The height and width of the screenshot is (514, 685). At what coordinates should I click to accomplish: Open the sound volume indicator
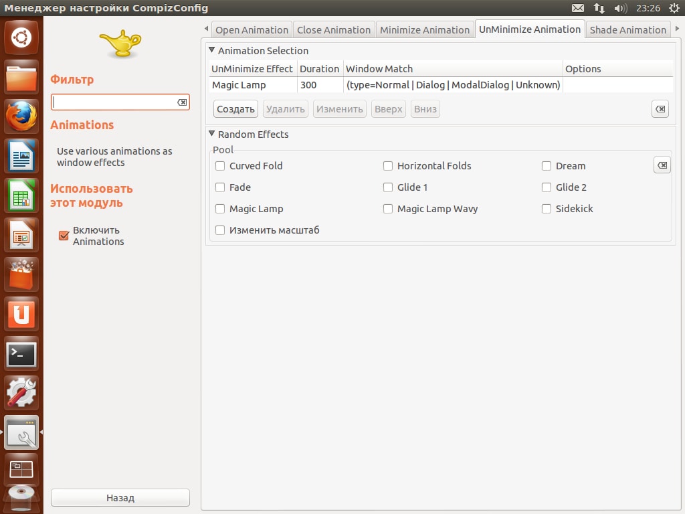[620, 8]
